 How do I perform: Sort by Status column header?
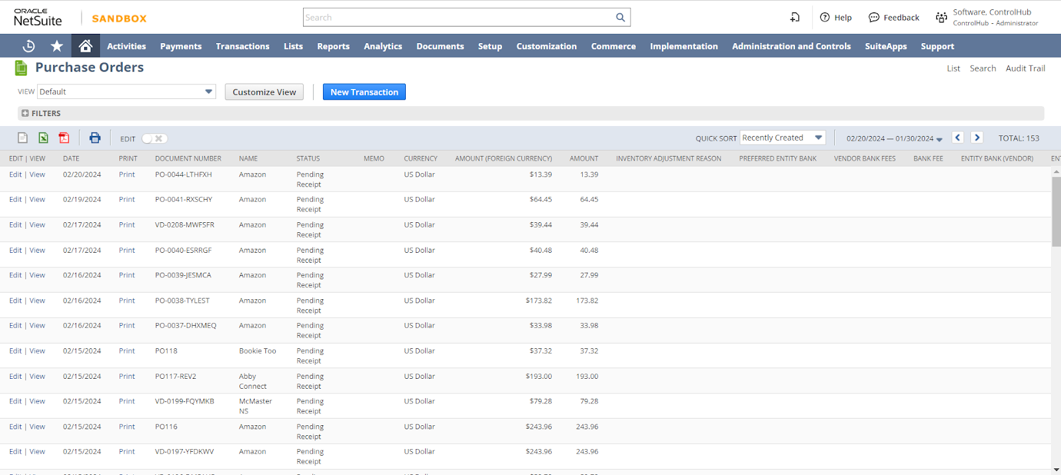308,159
